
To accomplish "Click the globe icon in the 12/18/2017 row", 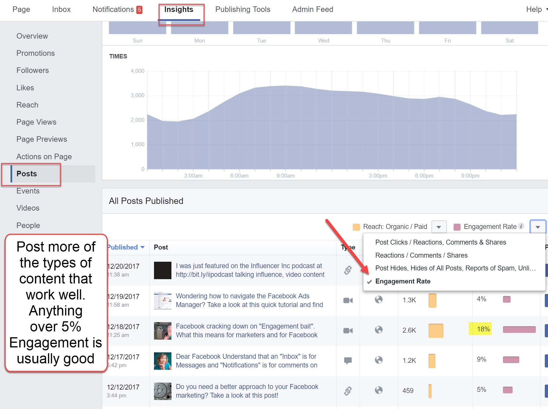I will tap(379, 330).
